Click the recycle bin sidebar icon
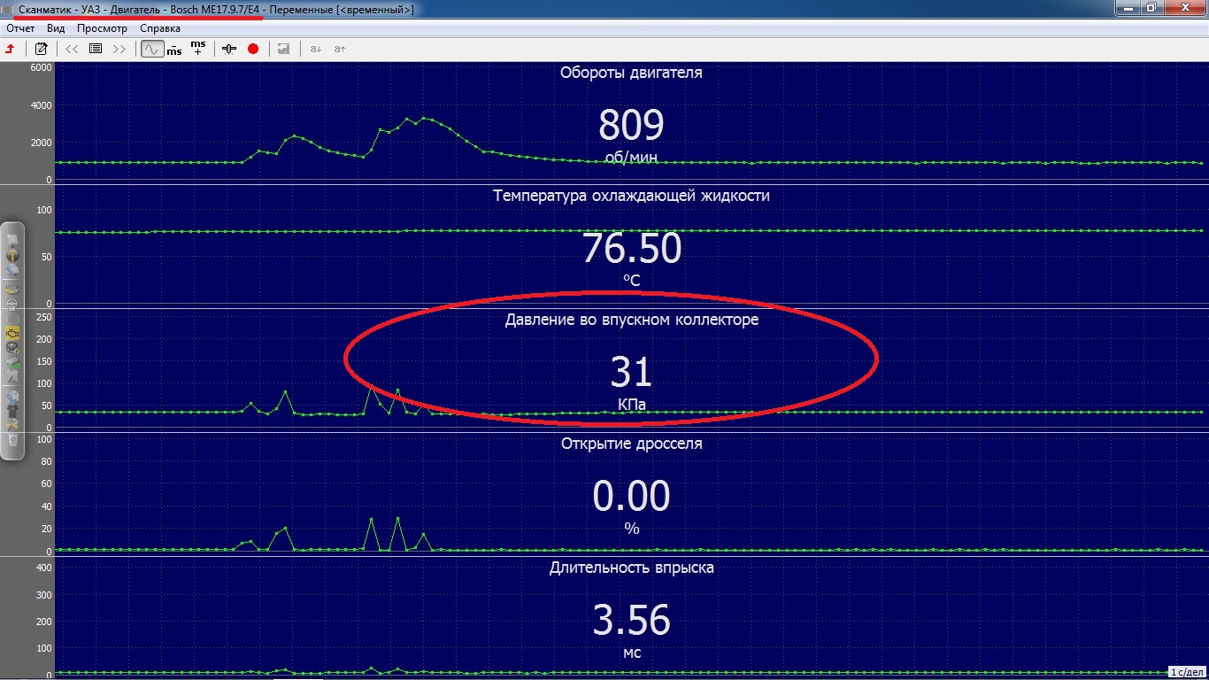The image size is (1209, 680). tap(12, 439)
